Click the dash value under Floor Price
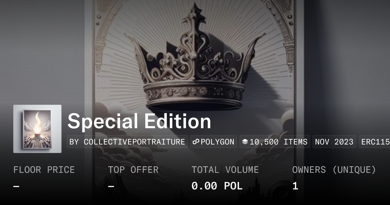This screenshot has width=390, height=205. coord(16,186)
